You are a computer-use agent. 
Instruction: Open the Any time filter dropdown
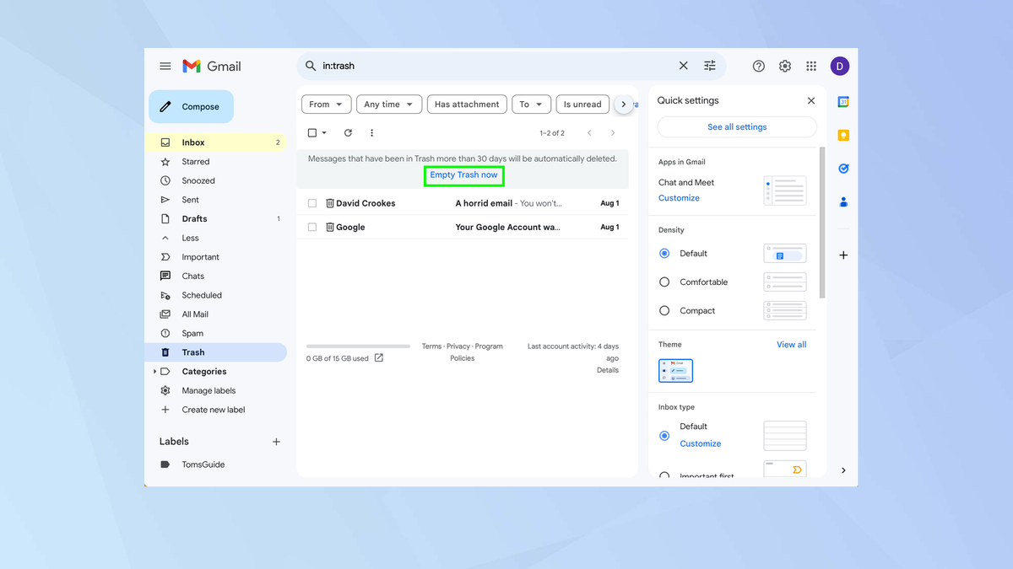(388, 104)
